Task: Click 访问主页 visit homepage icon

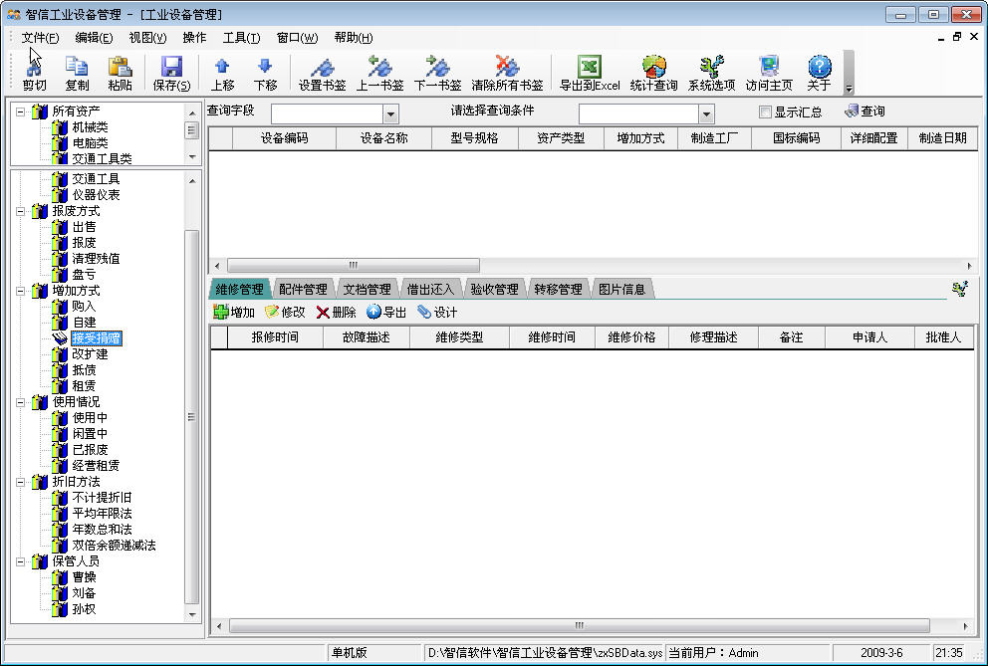Action: pyautogui.click(x=769, y=73)
